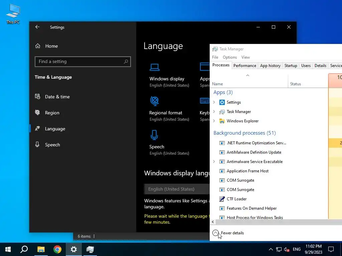Switch to Startup tab

coord(291,66)
